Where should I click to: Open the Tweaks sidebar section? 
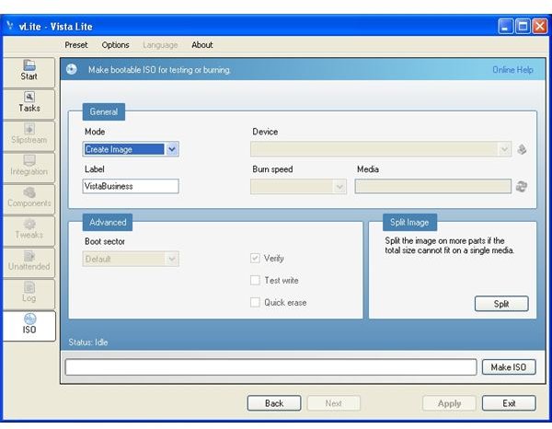pyautogui.click(x=29, y=231)
